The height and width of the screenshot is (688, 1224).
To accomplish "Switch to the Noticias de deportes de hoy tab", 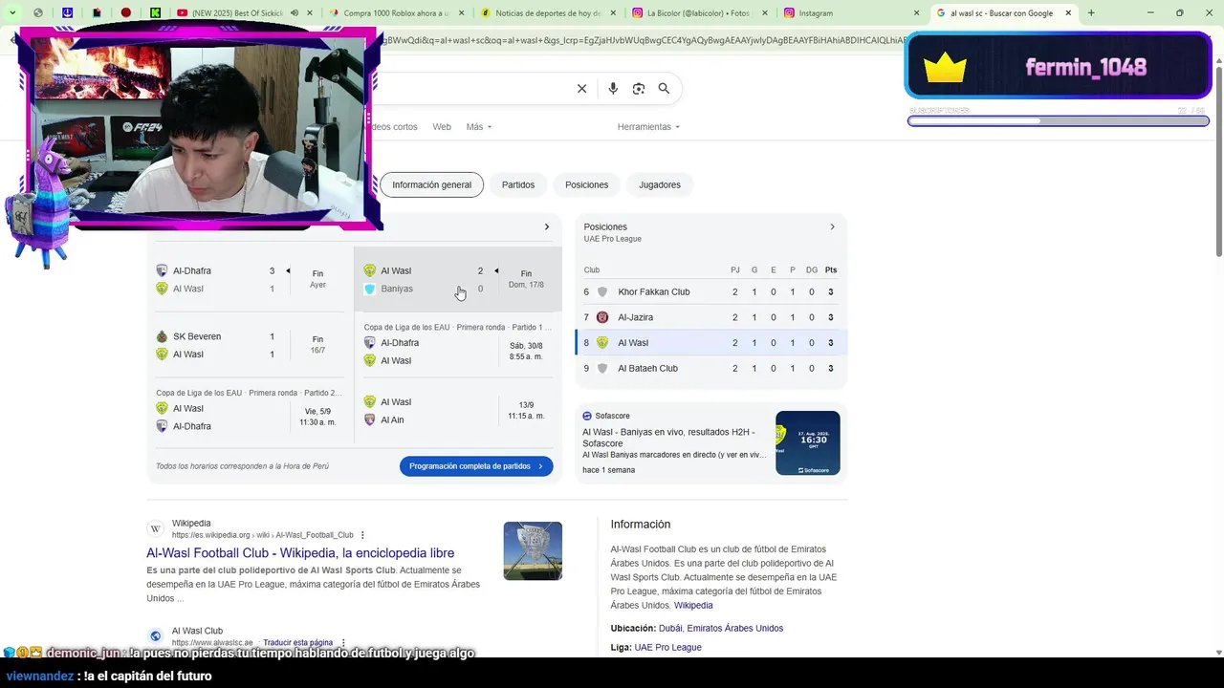I will 548,13.
